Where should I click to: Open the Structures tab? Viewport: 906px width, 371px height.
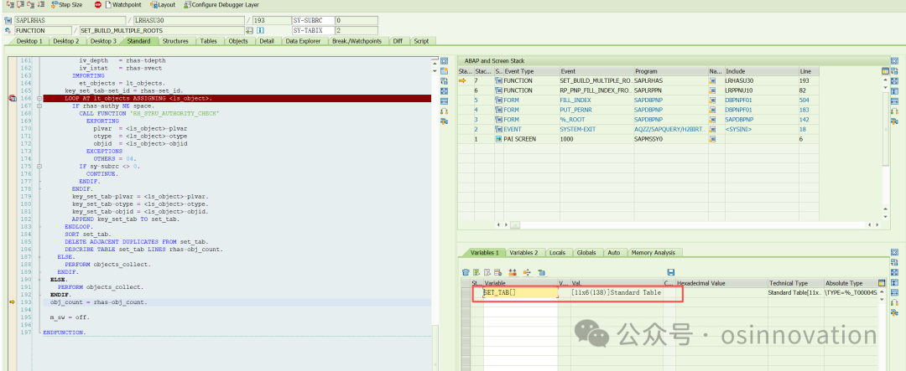[x=175, y=41]
